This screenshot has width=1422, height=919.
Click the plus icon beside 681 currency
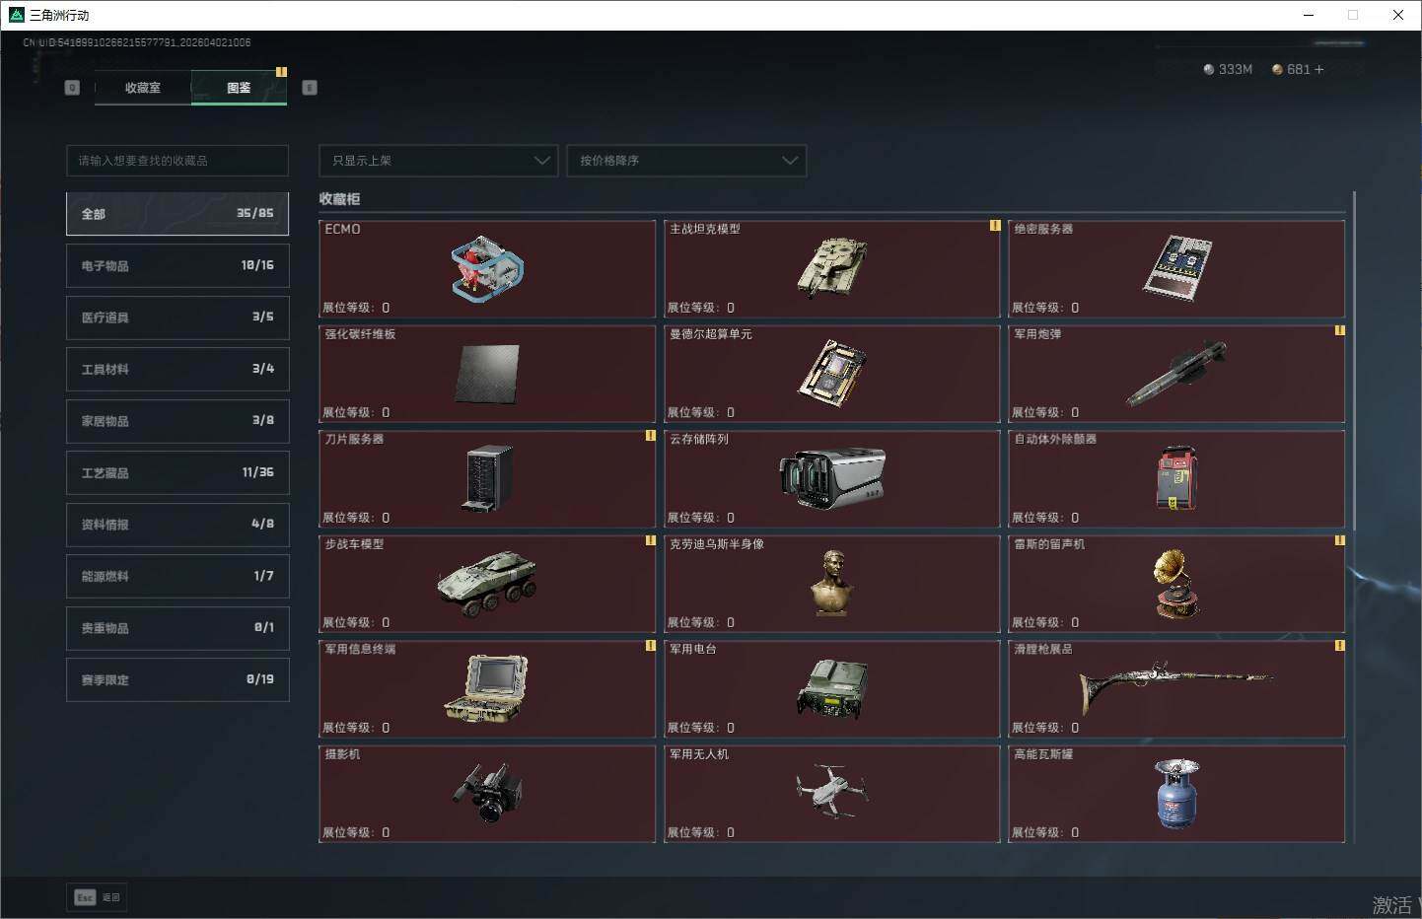[1319, 69]
